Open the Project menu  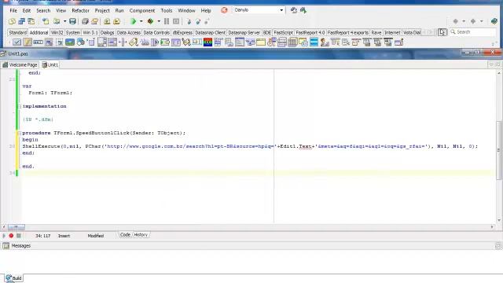pyautogui.click(x=102, y=10)
